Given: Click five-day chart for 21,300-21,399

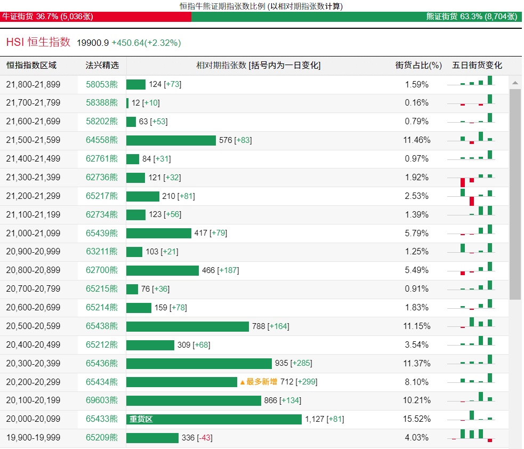Looking at the screenshot, I should [x=471, y=180].
